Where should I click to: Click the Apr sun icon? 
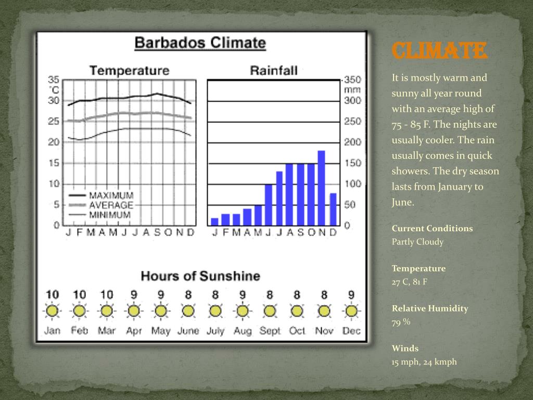click(134, 311)
